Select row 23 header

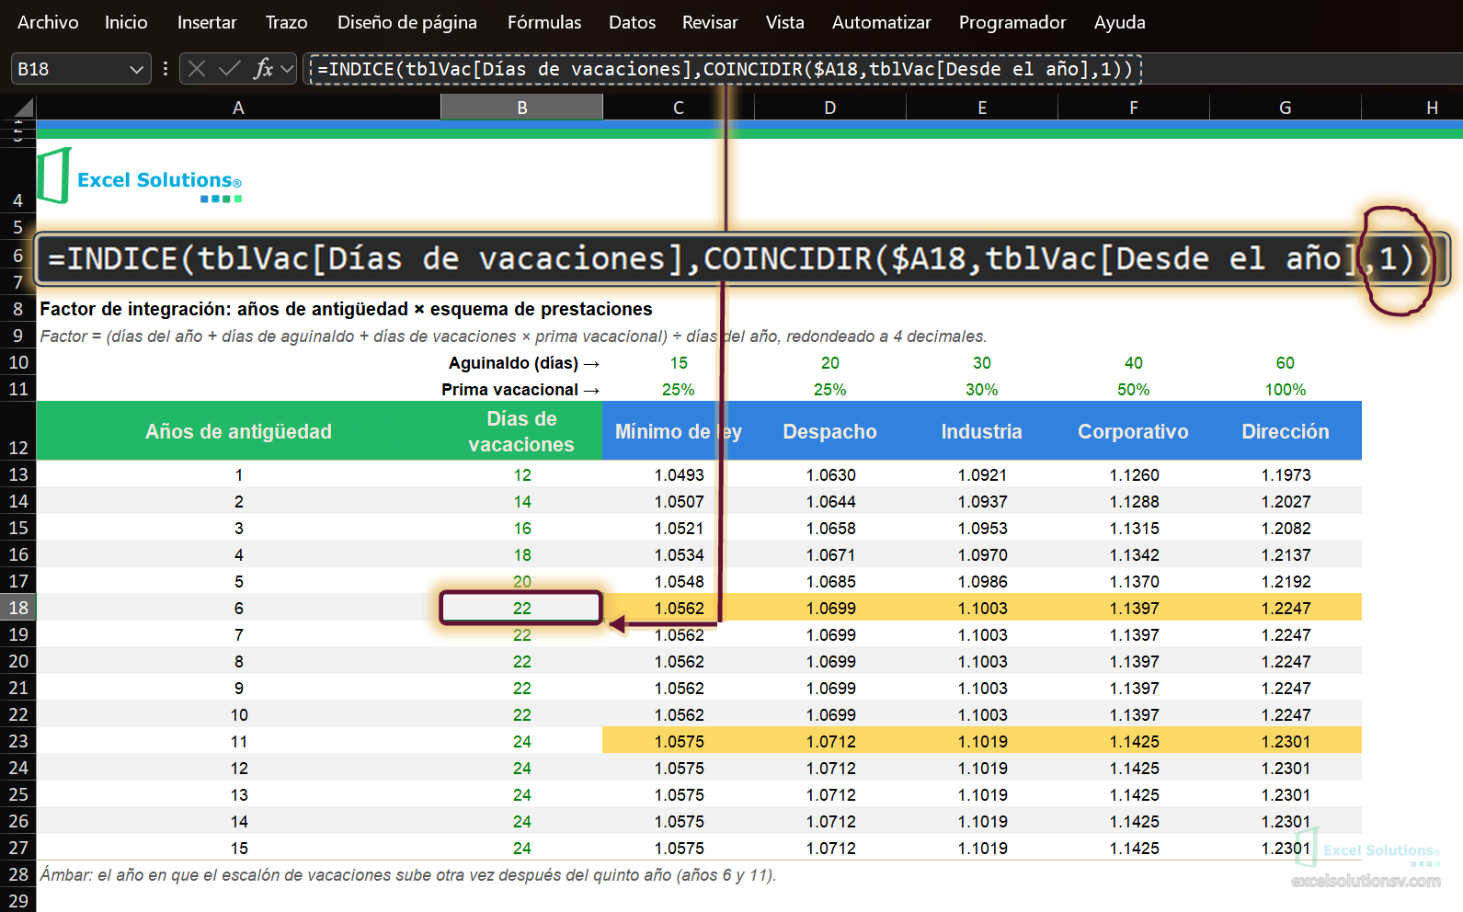pyautogui.click(x=18, y=741)
